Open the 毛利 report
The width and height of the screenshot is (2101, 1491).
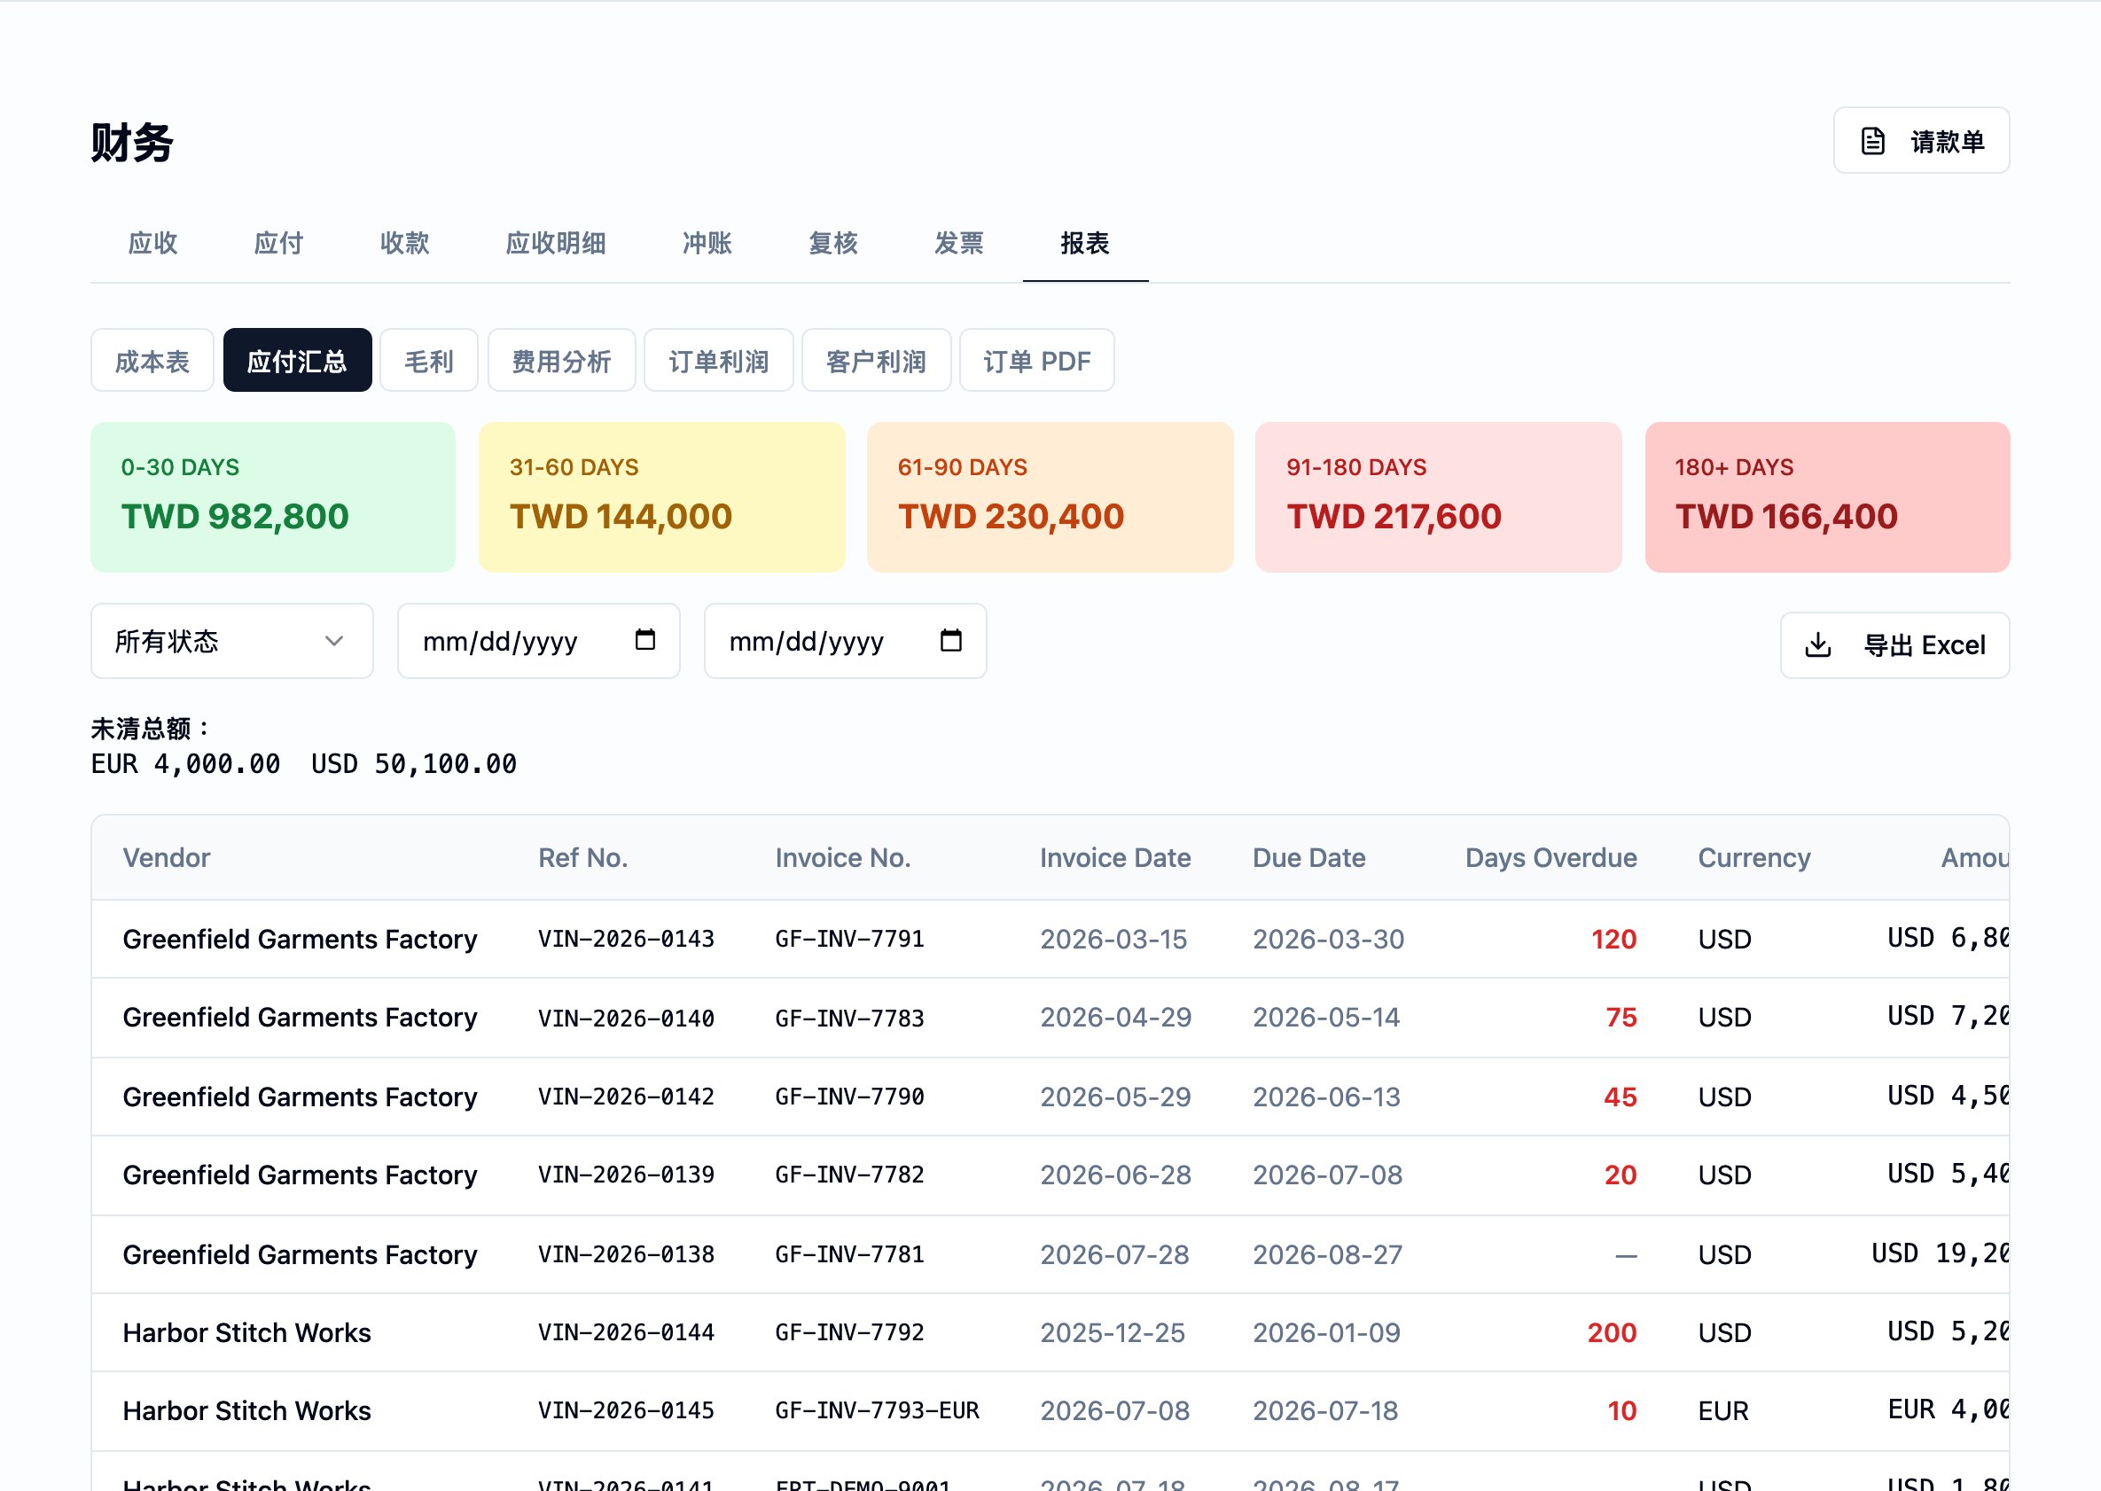[429, 361]
